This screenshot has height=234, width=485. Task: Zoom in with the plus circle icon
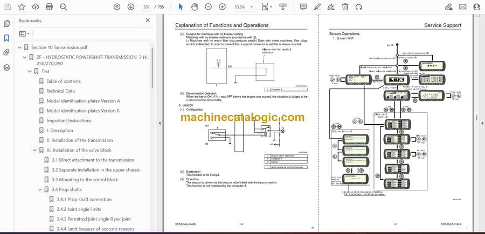[222, 7]
